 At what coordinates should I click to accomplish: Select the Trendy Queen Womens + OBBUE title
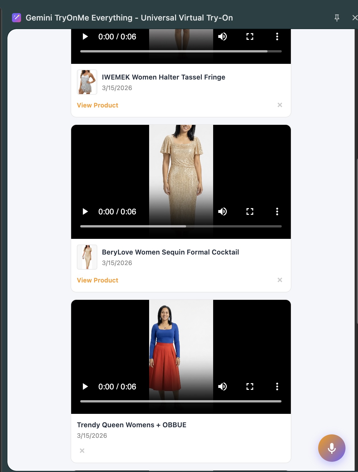(x=131, y=425)
